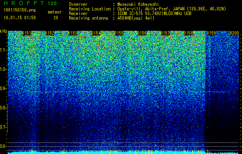This screenshot has height=154, width=242.
Task: Click the Ovserver field label
Action: click(78, 5)
